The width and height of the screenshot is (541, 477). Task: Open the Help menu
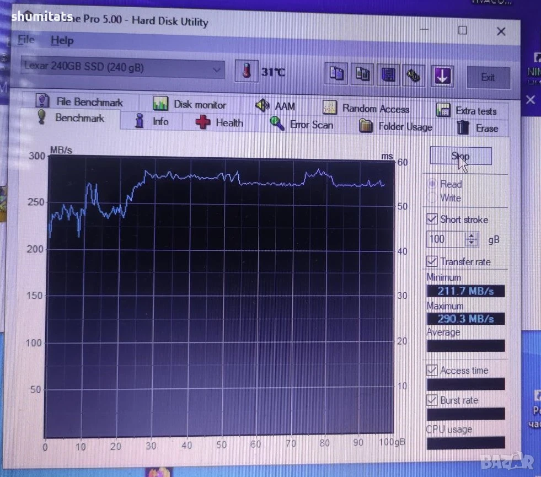coord(62,41)
